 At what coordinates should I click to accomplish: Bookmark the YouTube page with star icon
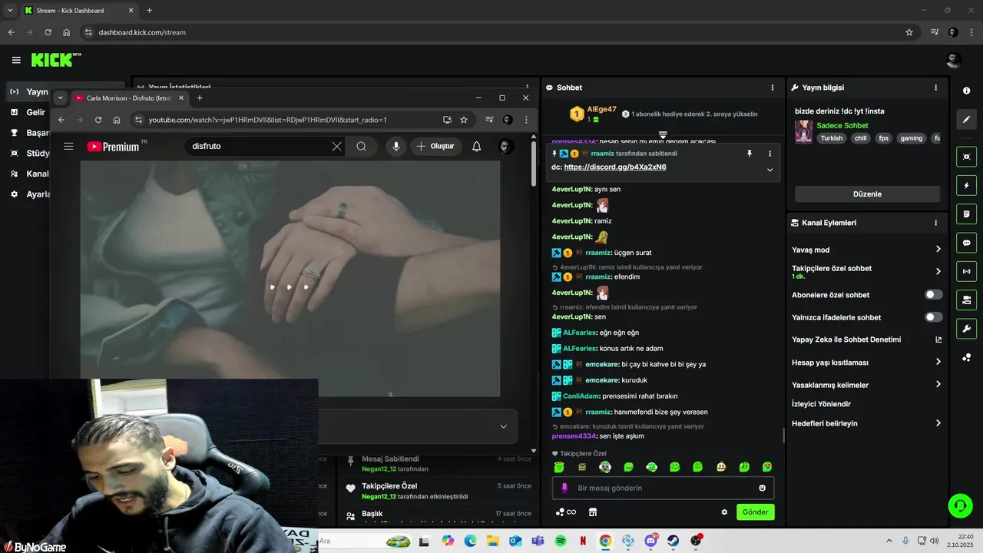coord(464,120)
